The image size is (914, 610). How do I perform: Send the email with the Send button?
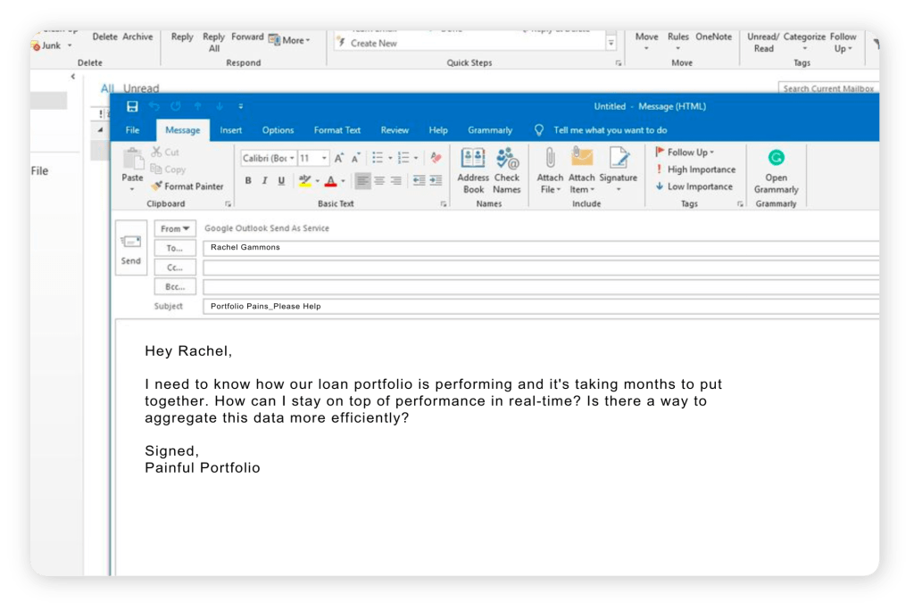[131, 248]
